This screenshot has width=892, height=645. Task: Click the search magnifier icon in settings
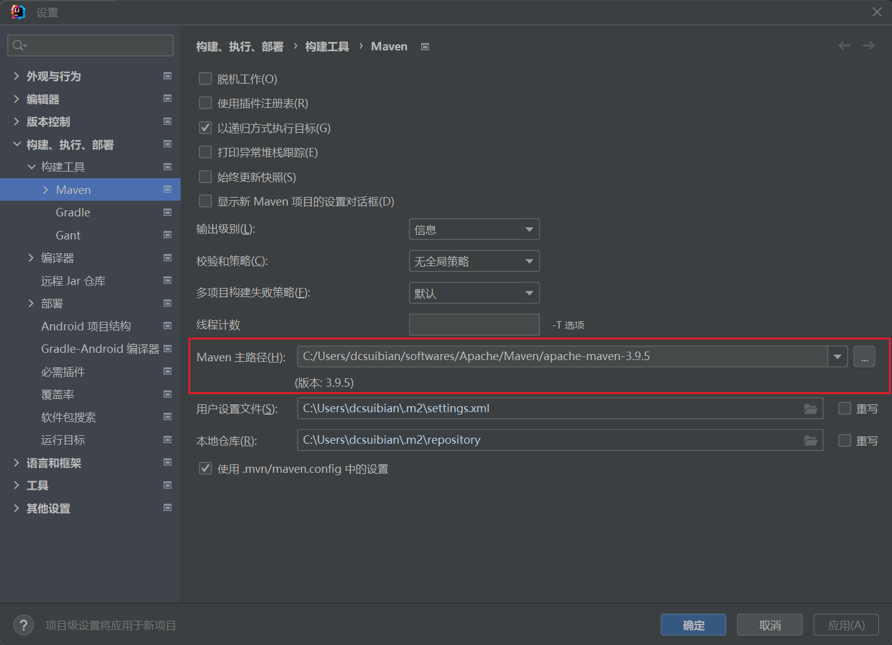[x=19, y=45]
